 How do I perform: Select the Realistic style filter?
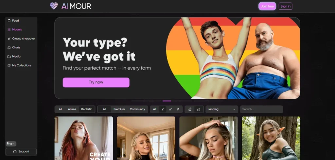(x=86, y=109)
